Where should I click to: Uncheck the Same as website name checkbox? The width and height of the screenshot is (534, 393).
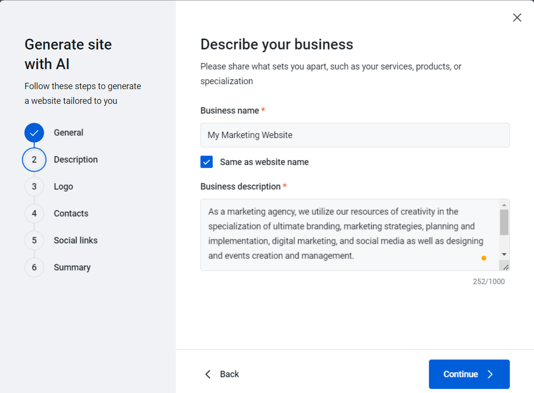tap(206, 162)
